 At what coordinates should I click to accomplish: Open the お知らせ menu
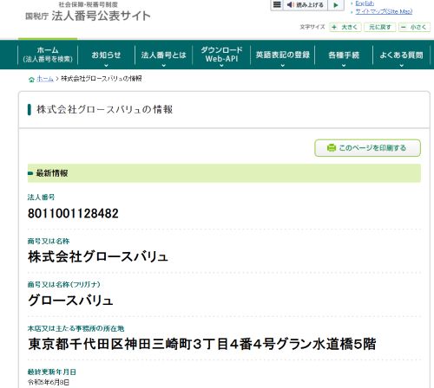pos(106,55)
